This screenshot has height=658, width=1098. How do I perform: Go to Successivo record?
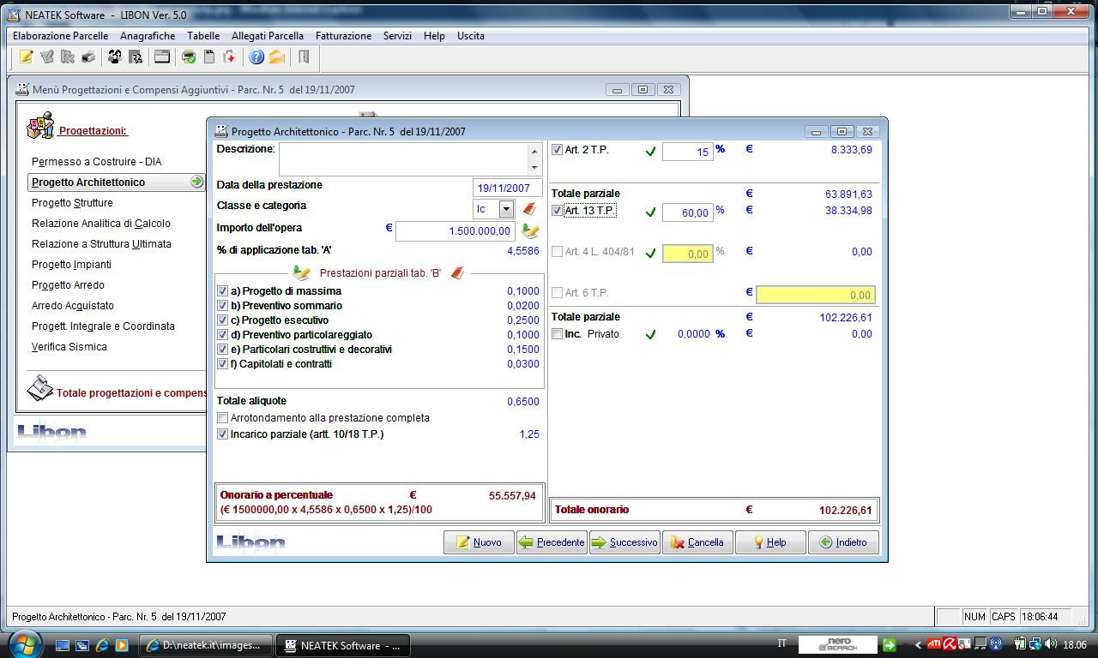[x=624, y=542]
